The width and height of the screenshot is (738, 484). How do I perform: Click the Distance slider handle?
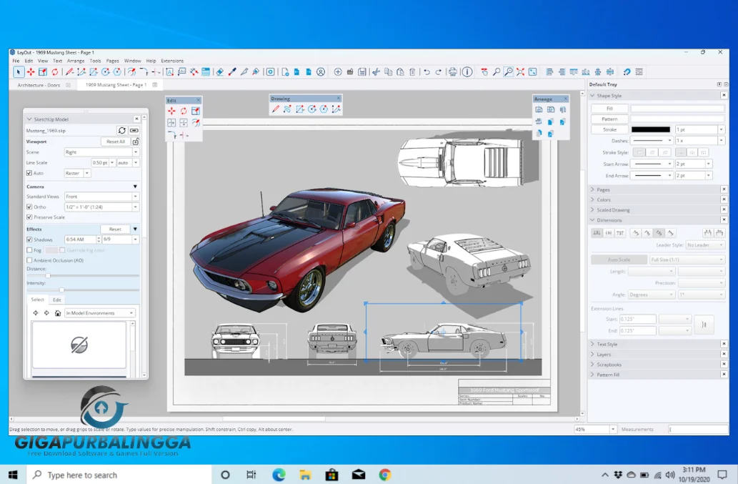coord(48,276)
